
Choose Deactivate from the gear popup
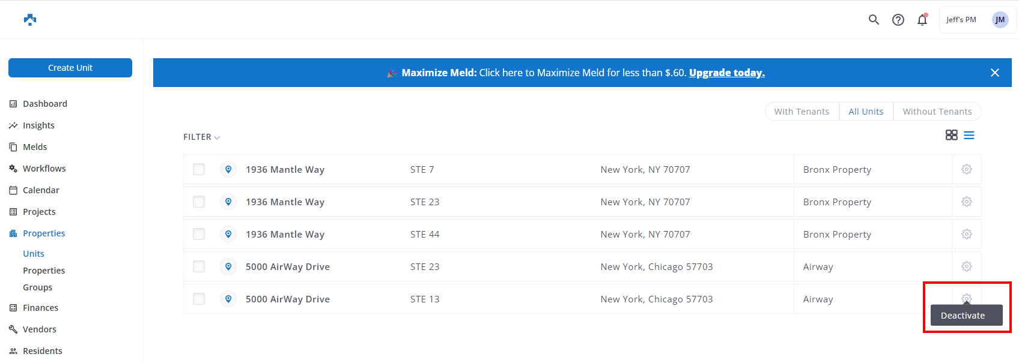963,316
